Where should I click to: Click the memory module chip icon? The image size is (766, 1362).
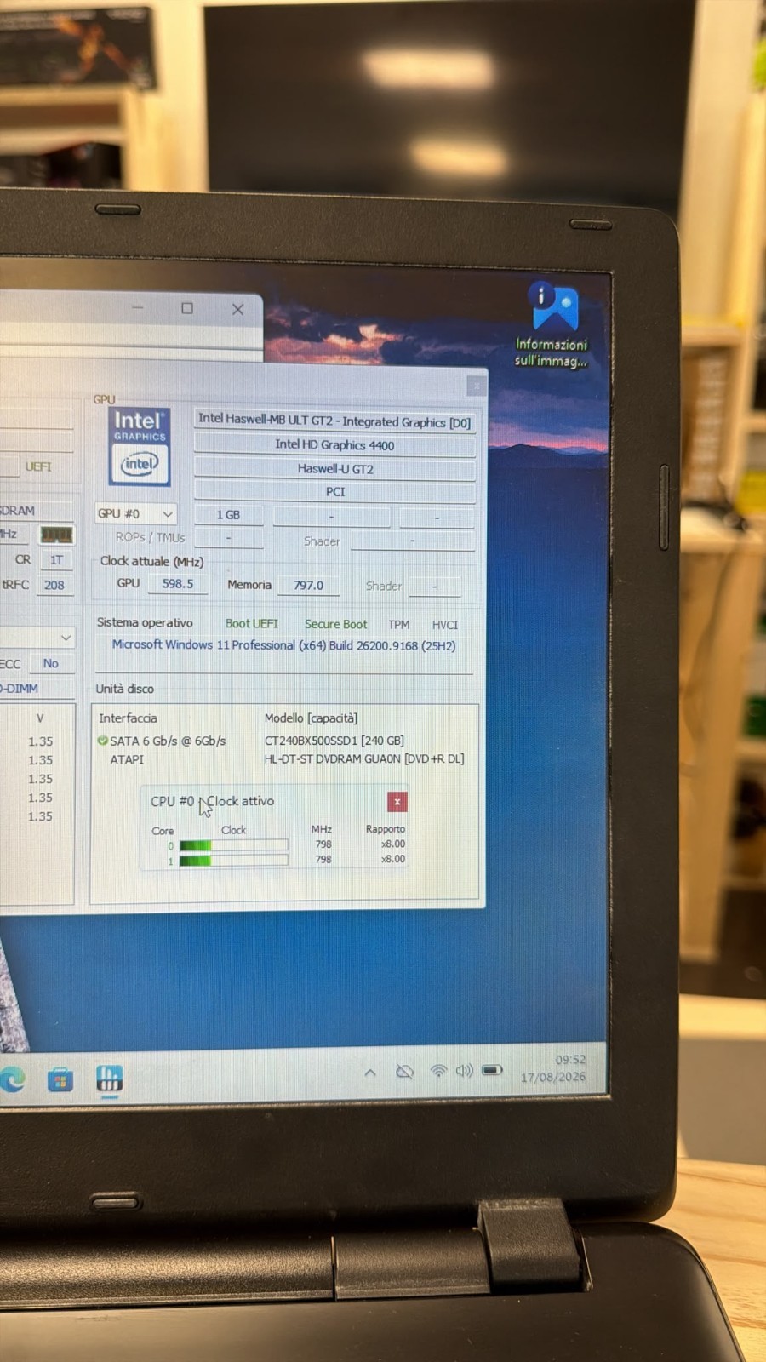(x=56, y=535)
